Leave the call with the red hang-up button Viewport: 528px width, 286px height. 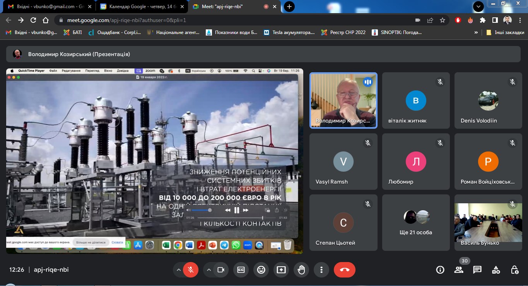[x=345, y=270]
